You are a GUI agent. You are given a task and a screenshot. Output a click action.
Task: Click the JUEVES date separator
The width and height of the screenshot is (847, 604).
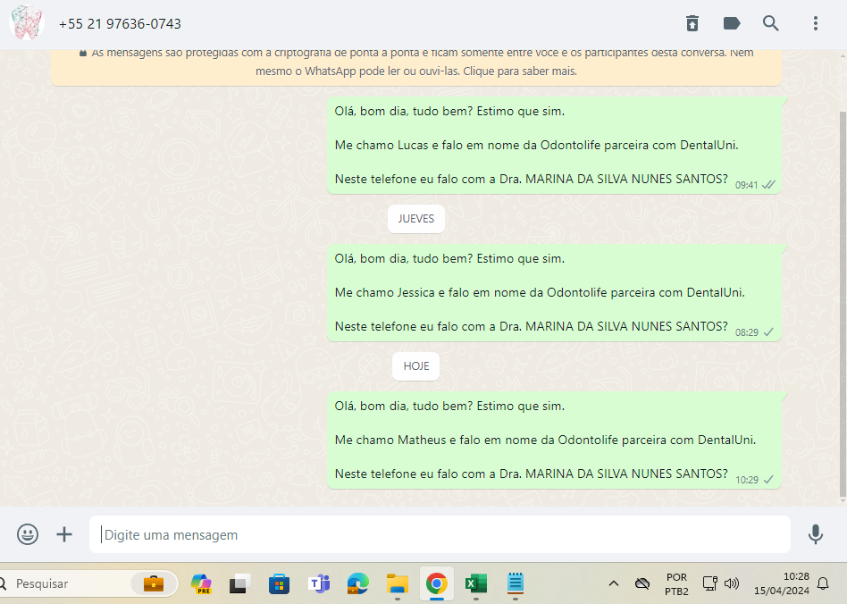[x=416, y=219]
